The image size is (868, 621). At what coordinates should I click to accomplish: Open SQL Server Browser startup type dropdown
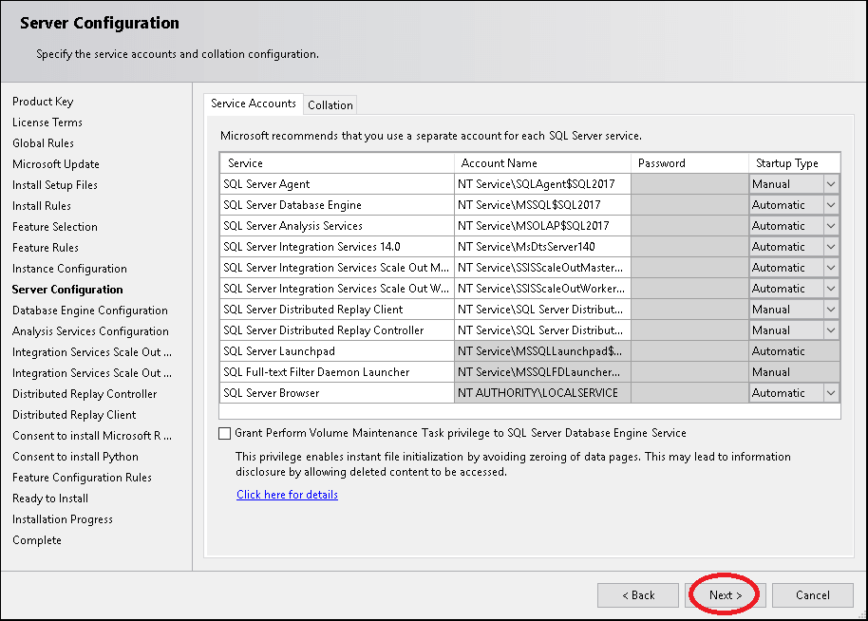(x=830, y=393)
